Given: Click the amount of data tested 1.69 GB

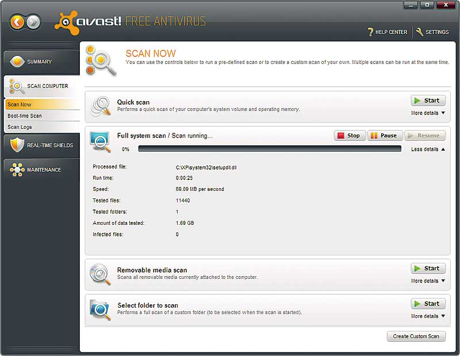Looking at the screenshot, I should 185,223.
